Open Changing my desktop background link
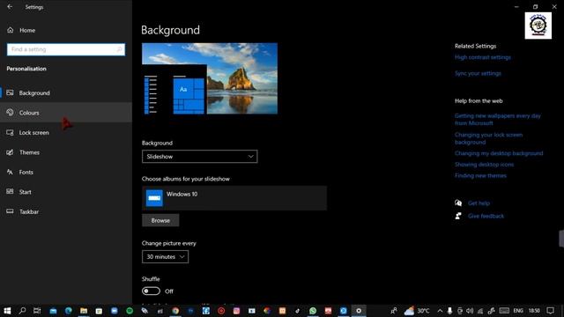564x317 pixels. (499, 153)
